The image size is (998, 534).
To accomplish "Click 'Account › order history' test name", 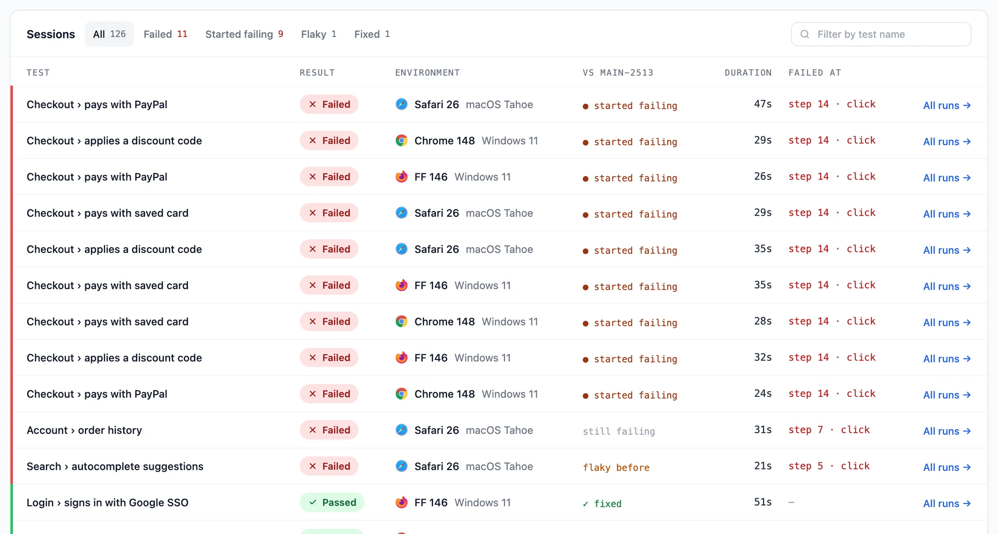I will coord(84,430).
